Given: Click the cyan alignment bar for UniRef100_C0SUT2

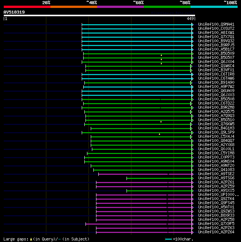Looking at the screenshot, I should coord(137,29).
